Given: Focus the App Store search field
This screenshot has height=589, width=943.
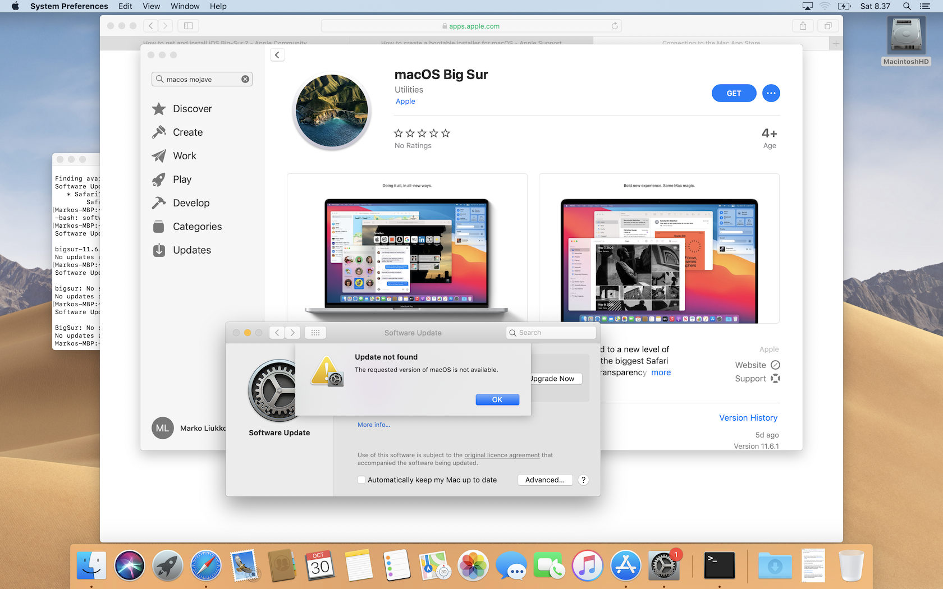Looking at the screenshot, I should coord(202,79).
